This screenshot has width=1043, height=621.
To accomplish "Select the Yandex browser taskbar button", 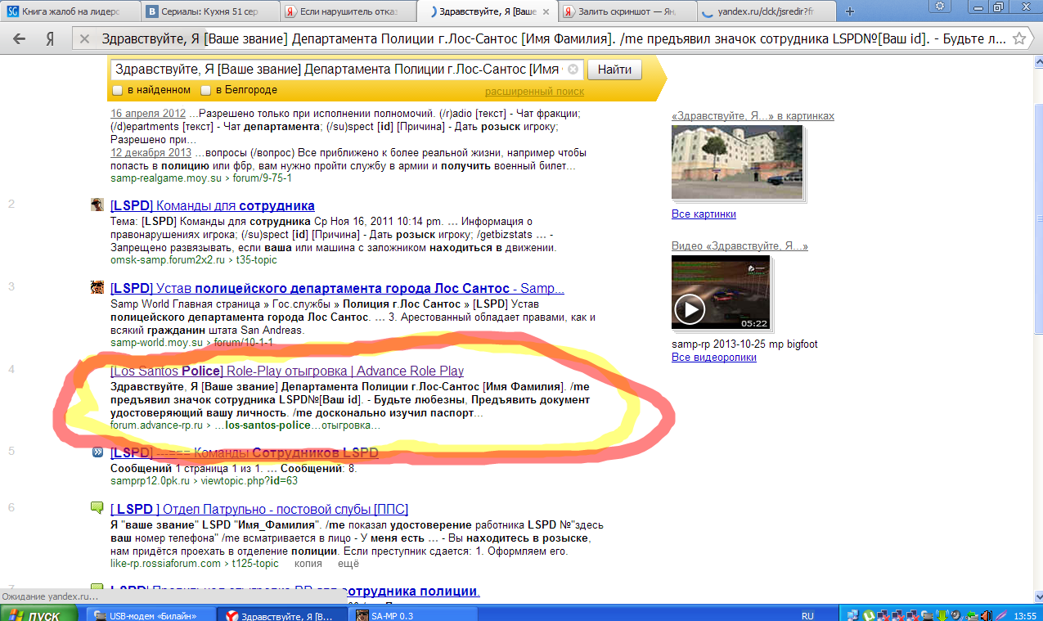I will tap(282, 614).
